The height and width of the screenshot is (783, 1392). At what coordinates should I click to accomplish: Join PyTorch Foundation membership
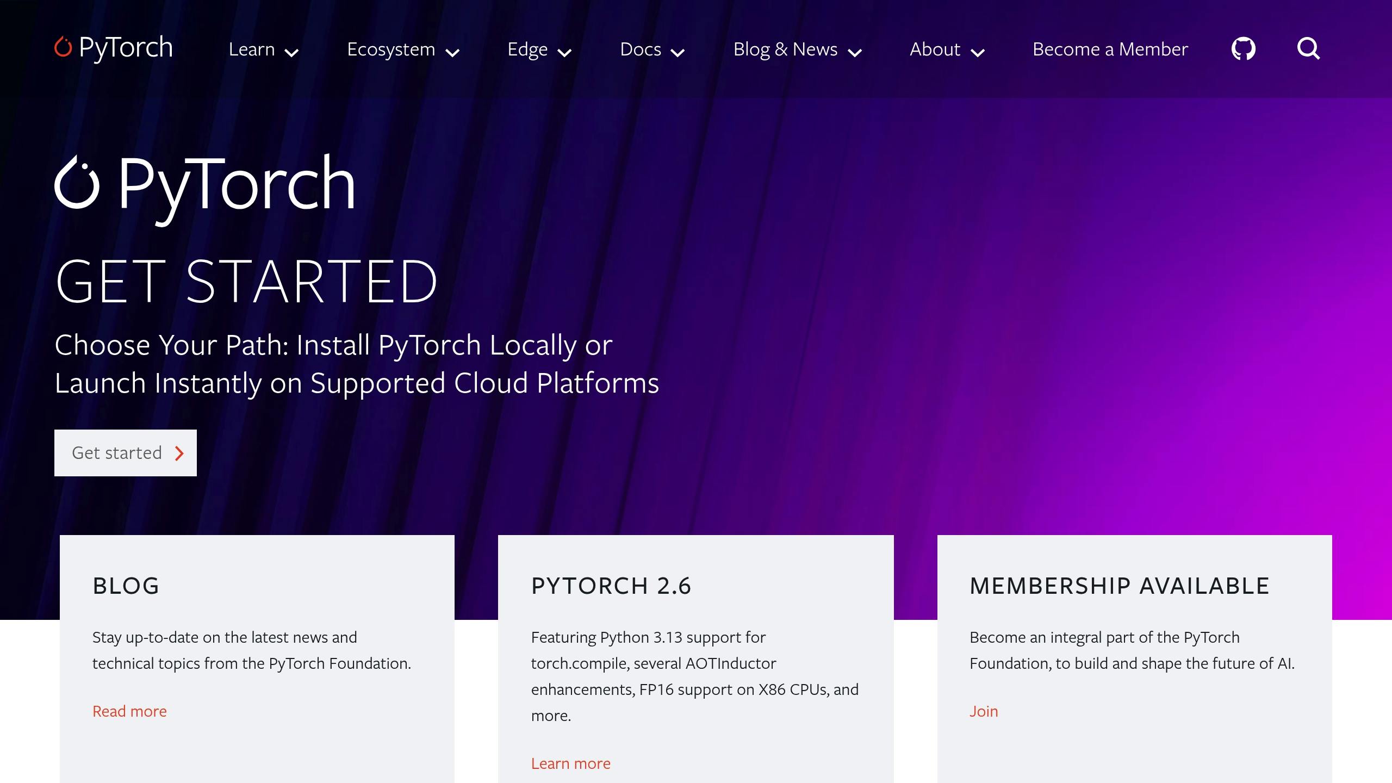tap(984, 710)
